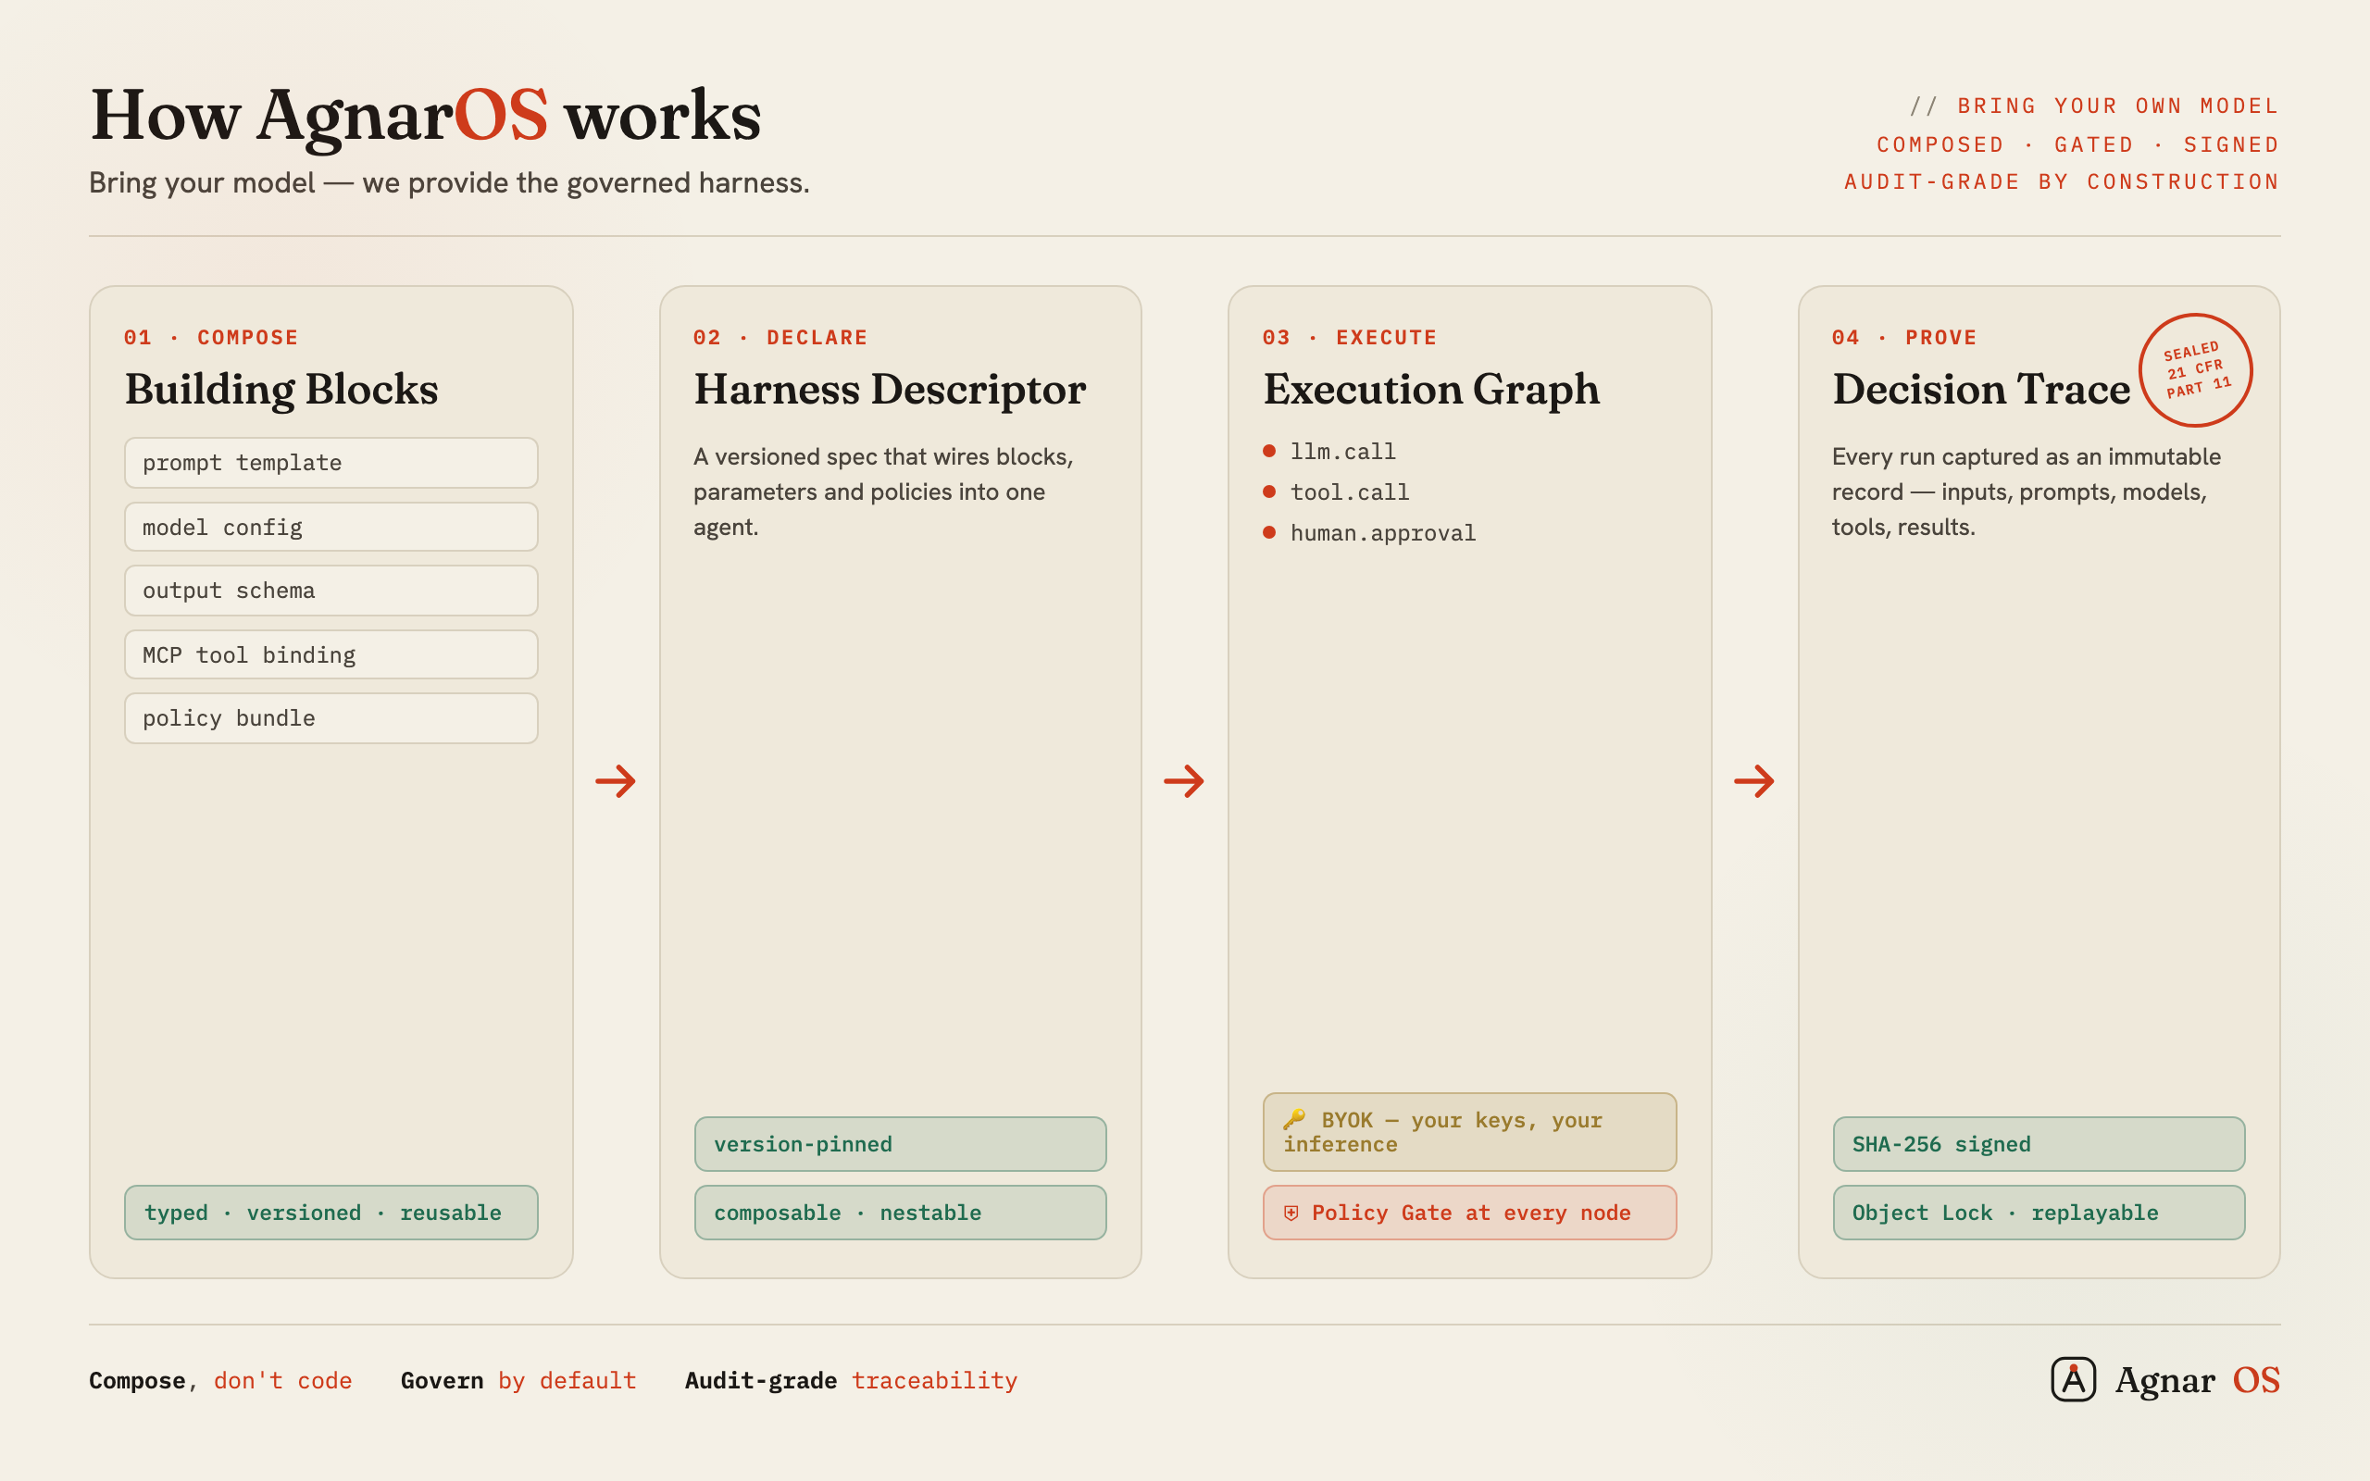Click the Compose, don't code footer text

(220, 1380)
